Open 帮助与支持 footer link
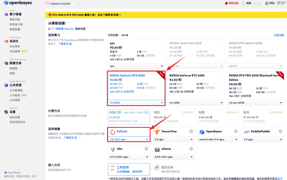The width and height of the screenshot is (287, 180). click(23, 176)
